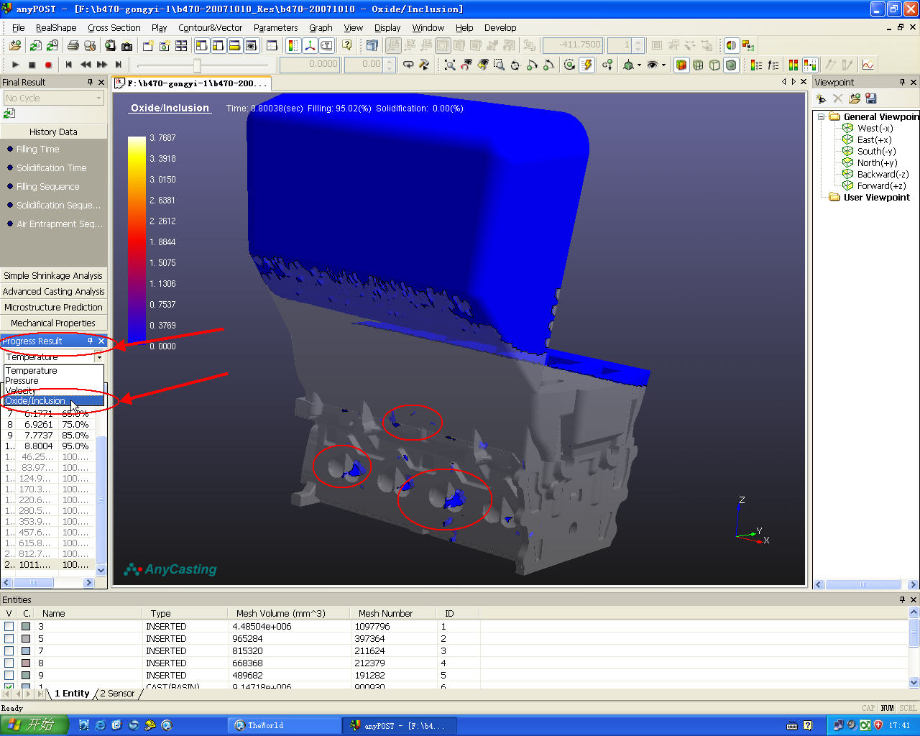Switch to TheWorld taskbar window
The height and width of the screenshot is (736, 920).
pos(285,726)
